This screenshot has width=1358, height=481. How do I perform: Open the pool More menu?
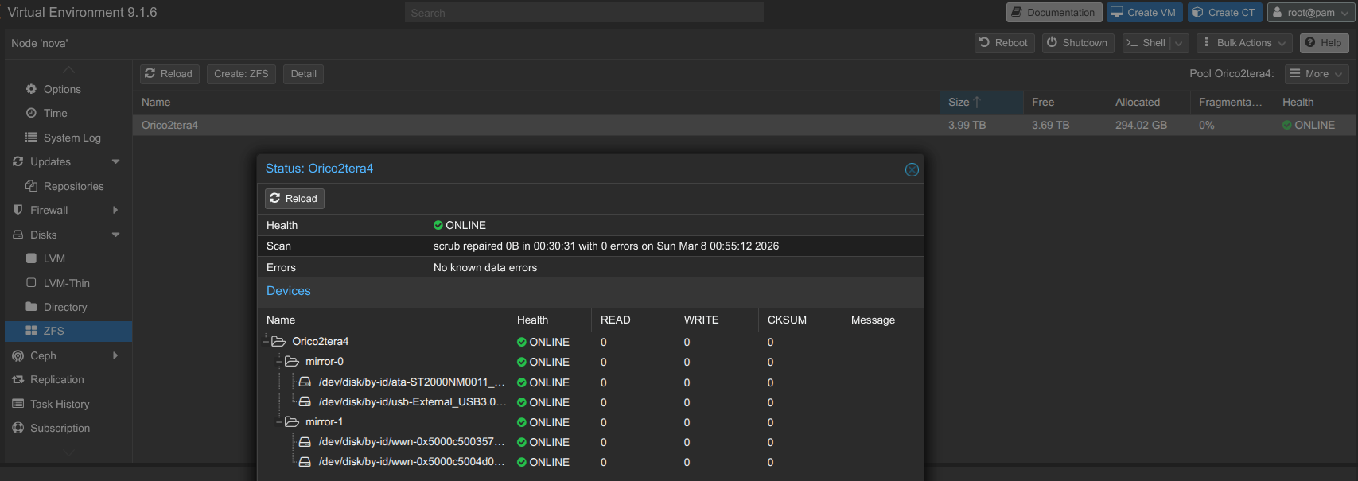[1317, 74]
